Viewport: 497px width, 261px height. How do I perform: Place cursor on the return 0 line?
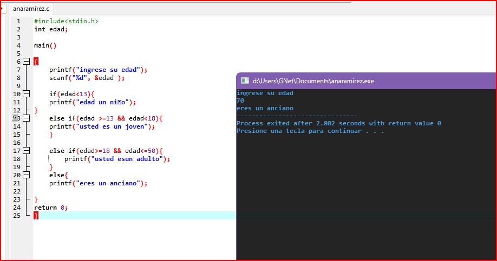(x=50, y=208)
